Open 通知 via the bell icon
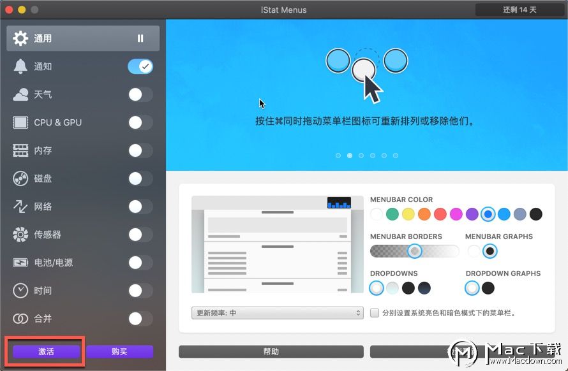The width and height of the screenshot is (568, 371). click(x=20, y=66)
